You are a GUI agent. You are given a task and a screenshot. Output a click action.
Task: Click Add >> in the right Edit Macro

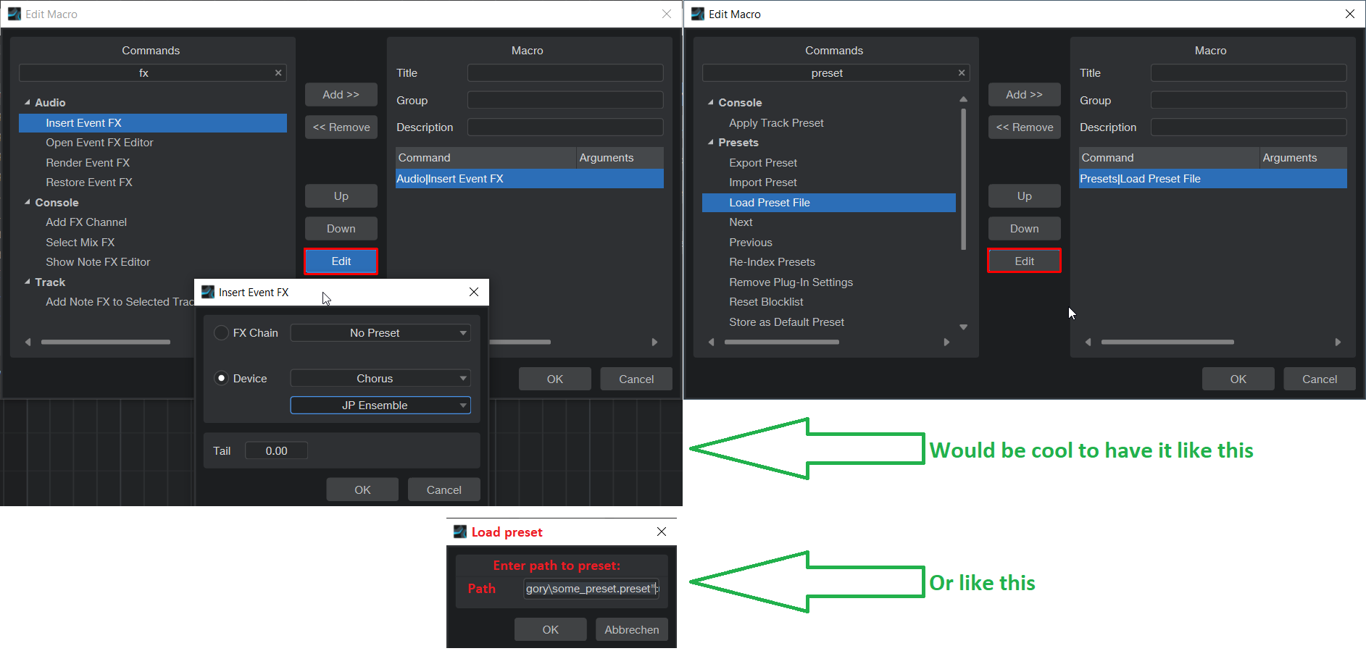point(1024,95)
